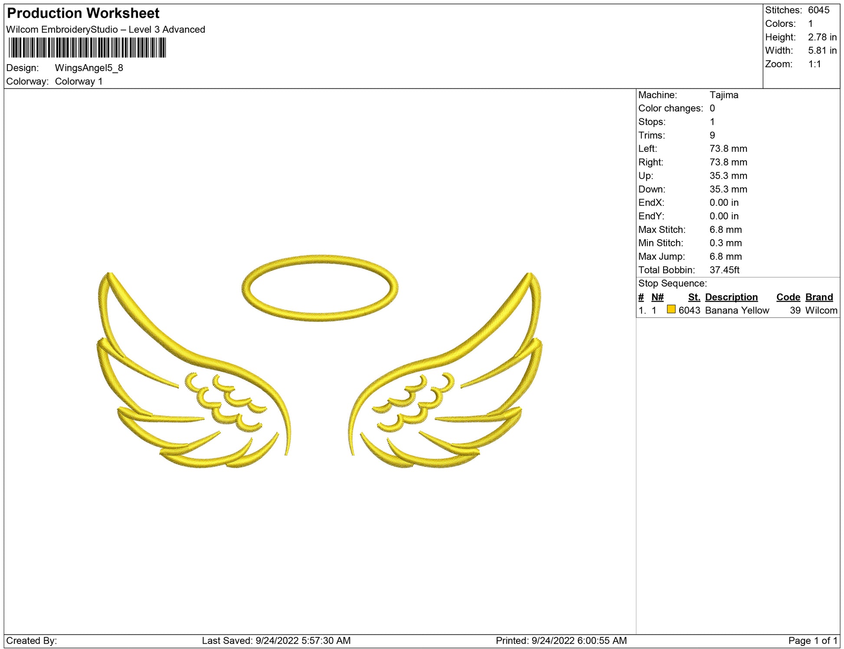The width and height of the screenshot is (844, 649).
Task: Click the Production Worksheet title
Action: point(83,13)
